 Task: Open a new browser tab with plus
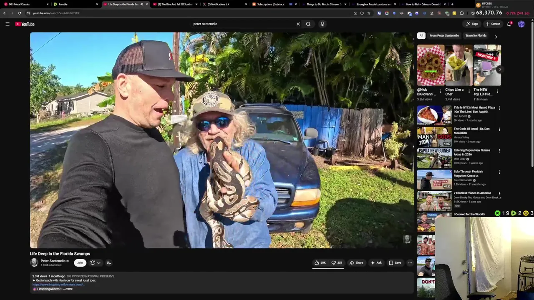point(452,4)
